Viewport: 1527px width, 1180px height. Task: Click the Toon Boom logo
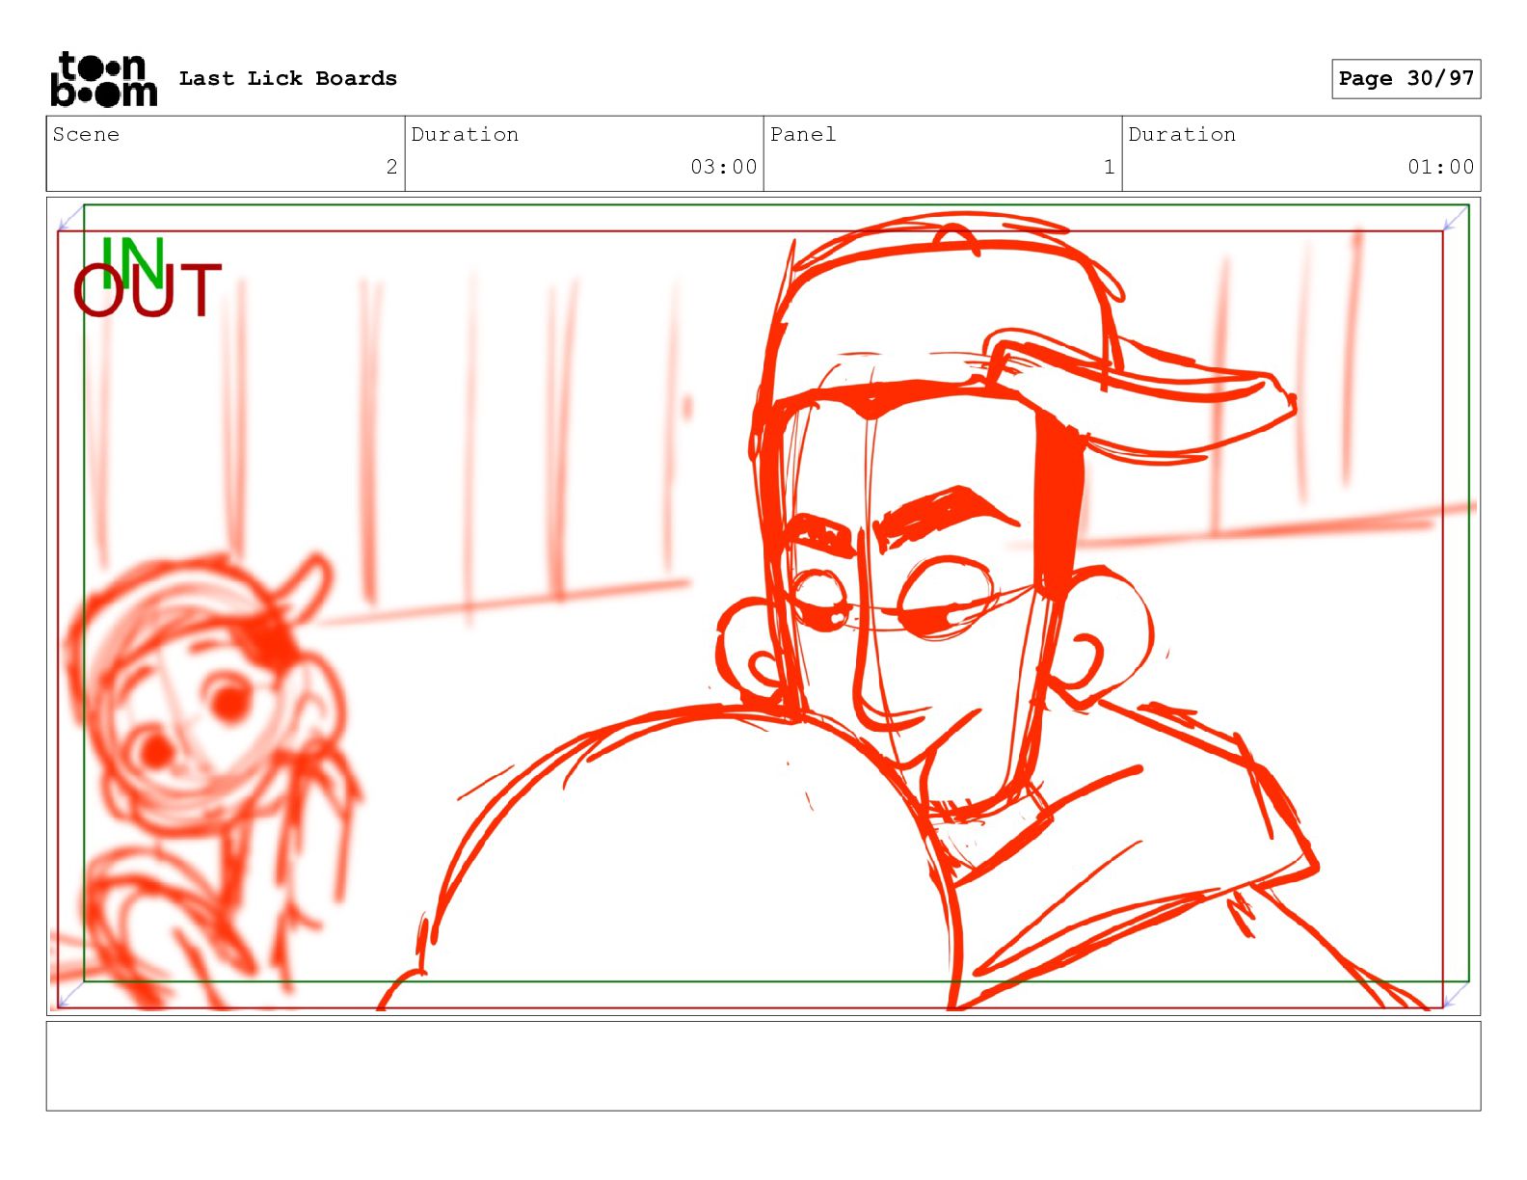pyautogui.click(x=103, y=79)
